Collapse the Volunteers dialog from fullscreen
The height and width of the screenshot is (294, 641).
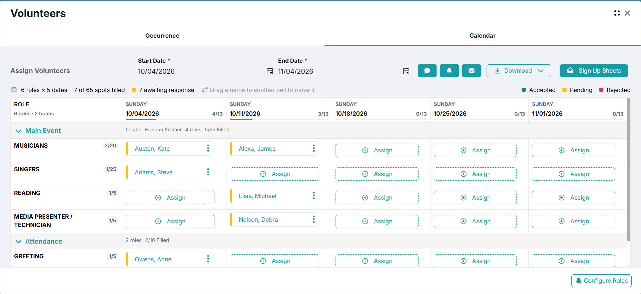(x=617, y=13)
